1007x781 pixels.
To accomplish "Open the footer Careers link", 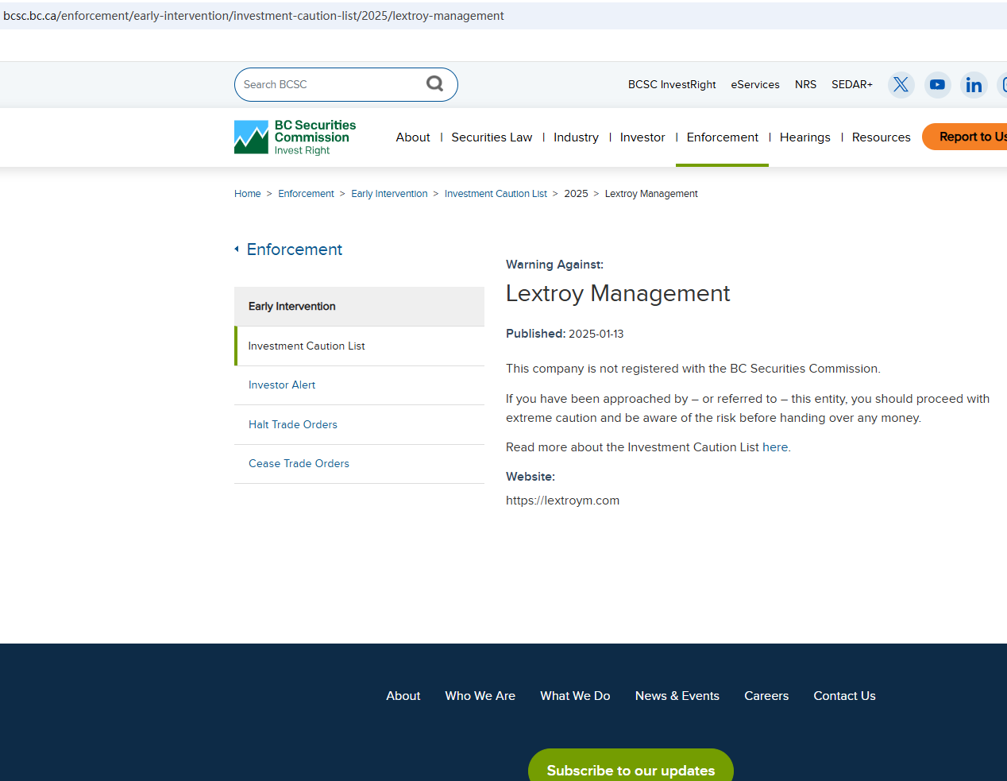I will coord(766,696).
